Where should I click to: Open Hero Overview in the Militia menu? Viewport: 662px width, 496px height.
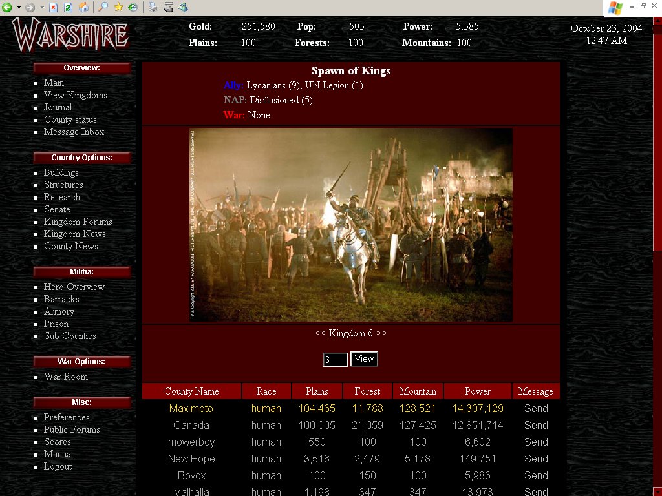point(74,287)
